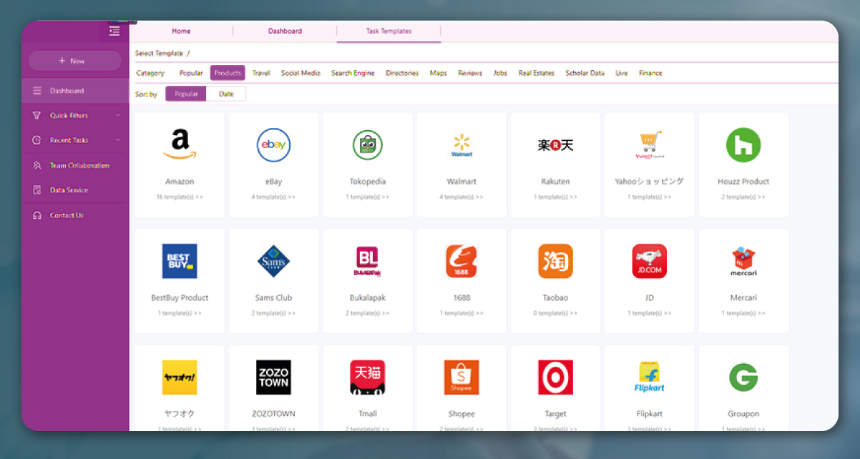Open the Tokopedia logo template
The image size is (860, 459).
tap(368, 145)
